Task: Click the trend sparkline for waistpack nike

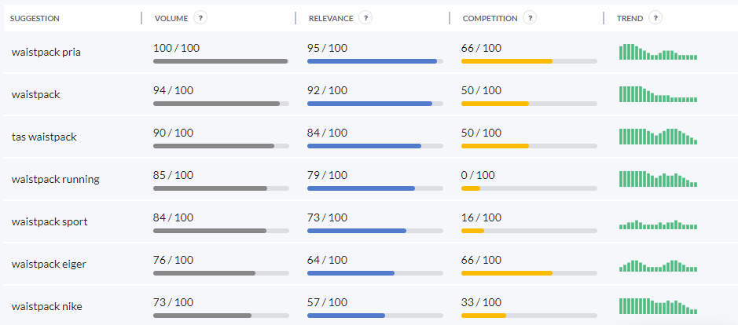Action: [x=658, y=305]
